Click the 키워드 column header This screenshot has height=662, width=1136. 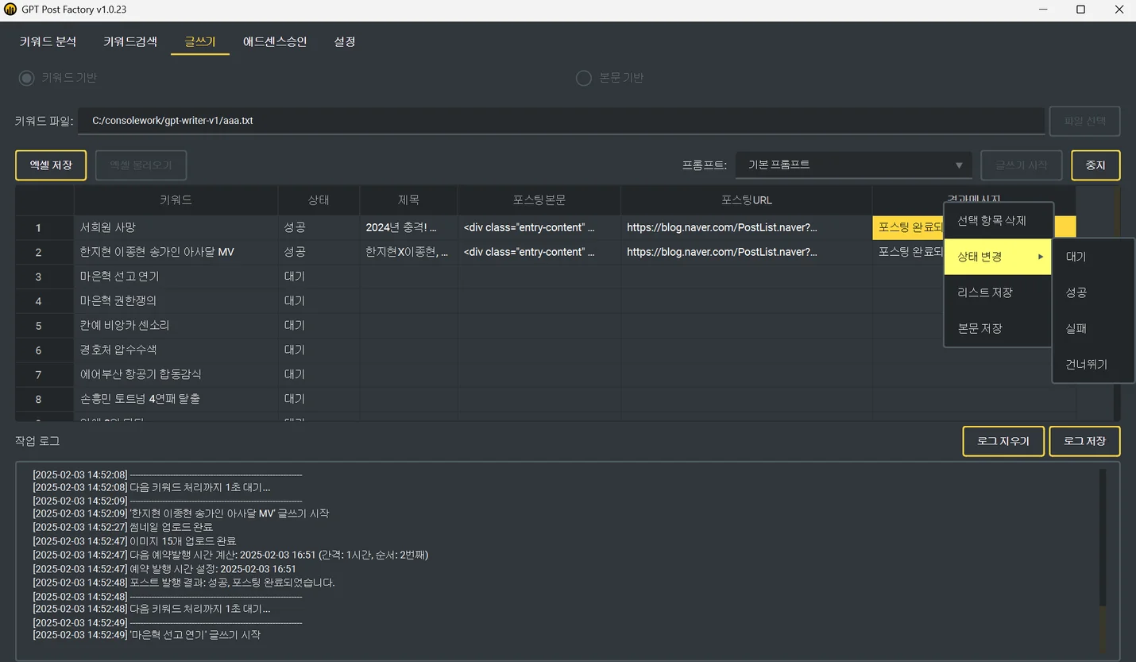176,200
